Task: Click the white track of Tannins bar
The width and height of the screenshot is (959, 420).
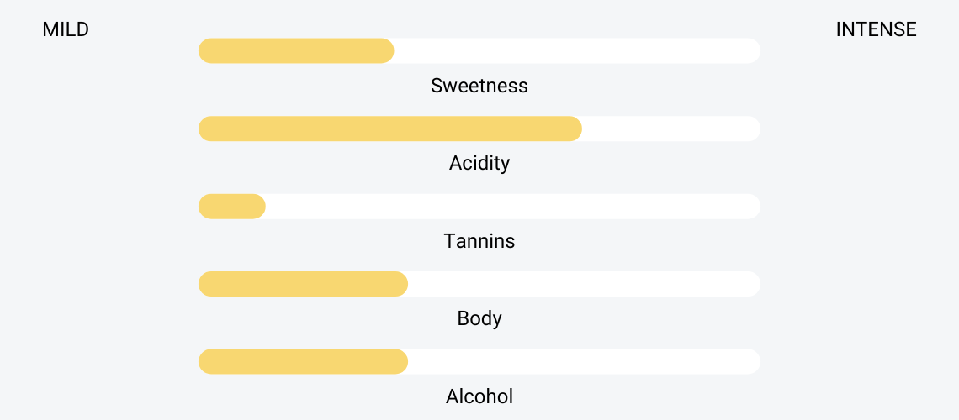Action: pos(513,207)
